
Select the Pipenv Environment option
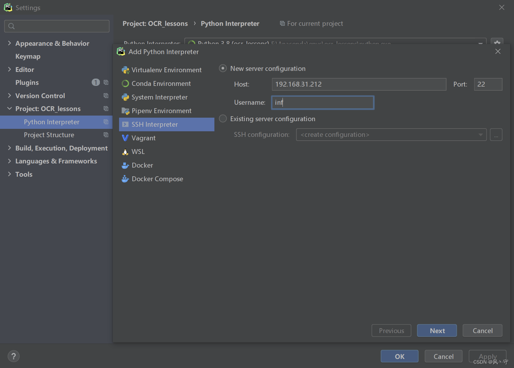161,111
